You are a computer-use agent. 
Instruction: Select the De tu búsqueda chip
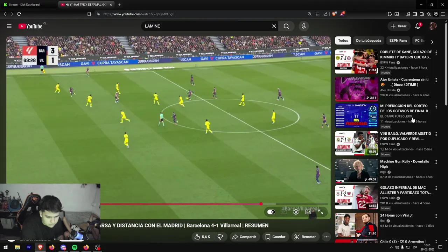tap(369, 41)
